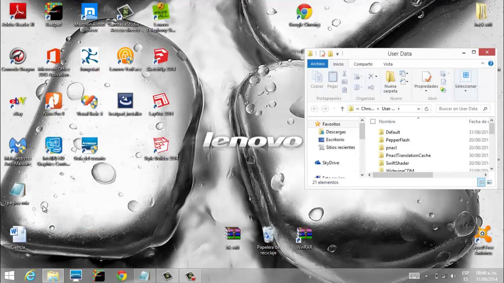
Task: Open pagina mia desktop file
Action: point(18,194)
